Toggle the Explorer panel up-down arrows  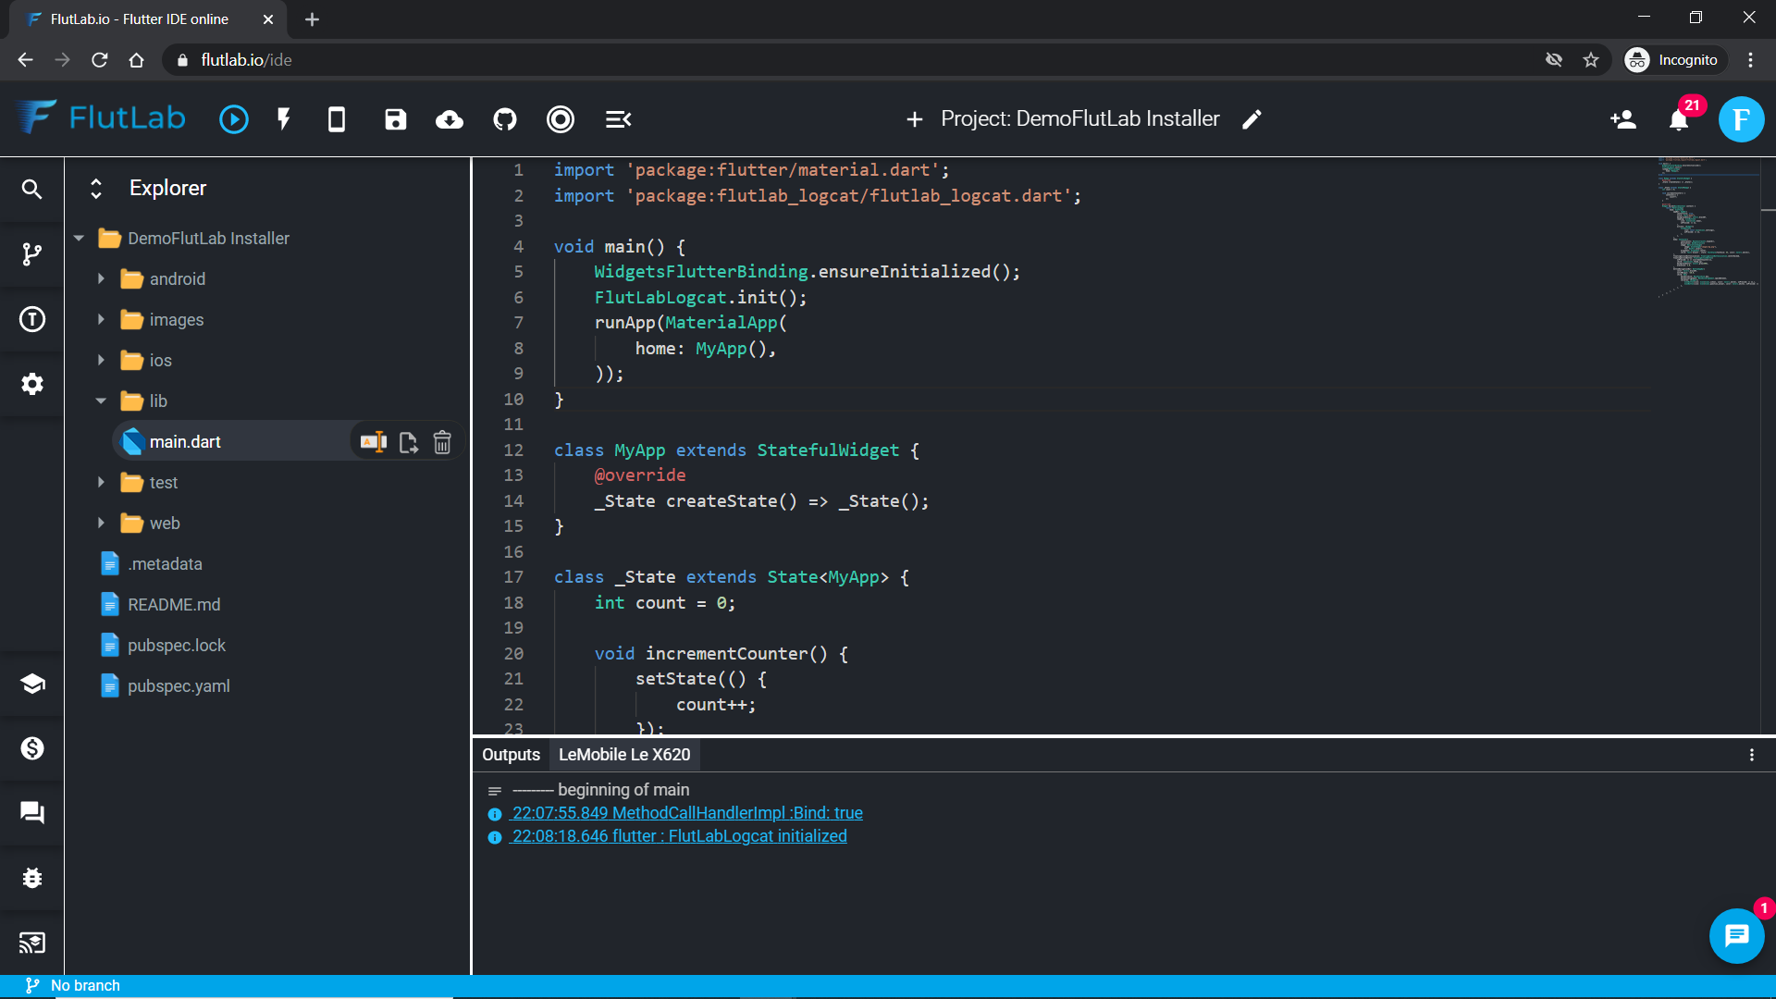(x=96, y=189)
